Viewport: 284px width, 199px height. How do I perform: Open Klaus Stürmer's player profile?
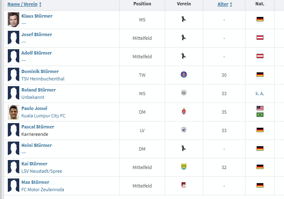coord(37,16)
